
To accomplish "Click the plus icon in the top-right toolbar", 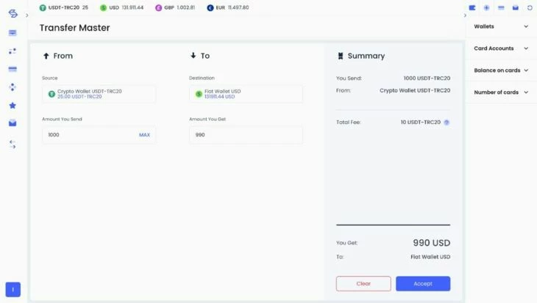I will tap(487, 8).
